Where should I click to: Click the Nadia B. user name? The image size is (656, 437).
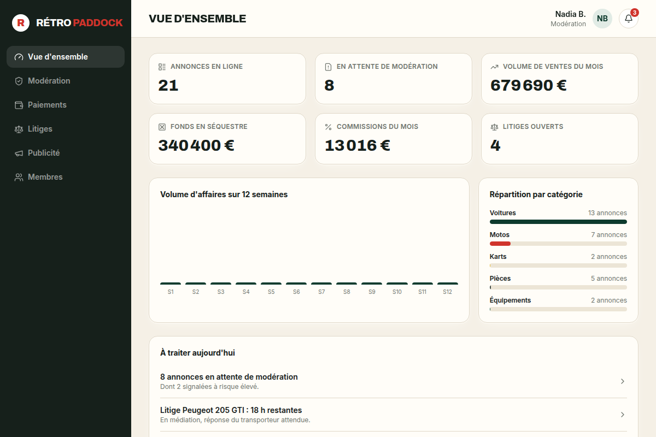click(570, 14)
